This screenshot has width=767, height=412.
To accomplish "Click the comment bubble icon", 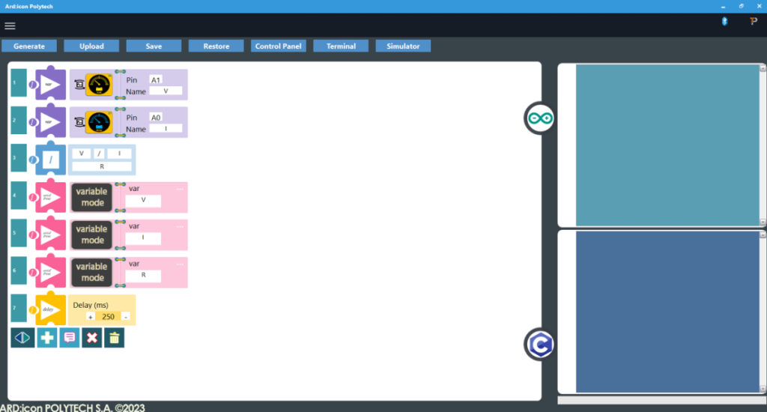I will (x=70, y=338).
